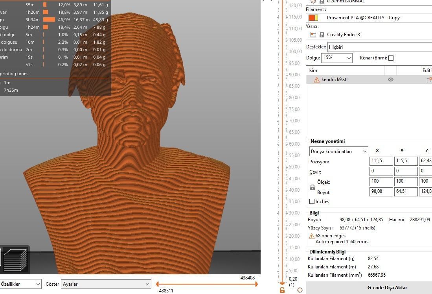The height and width of the screenshot is (294, 432).
Task: Open vertical slider gear settings icon
Action: point(300,290)
